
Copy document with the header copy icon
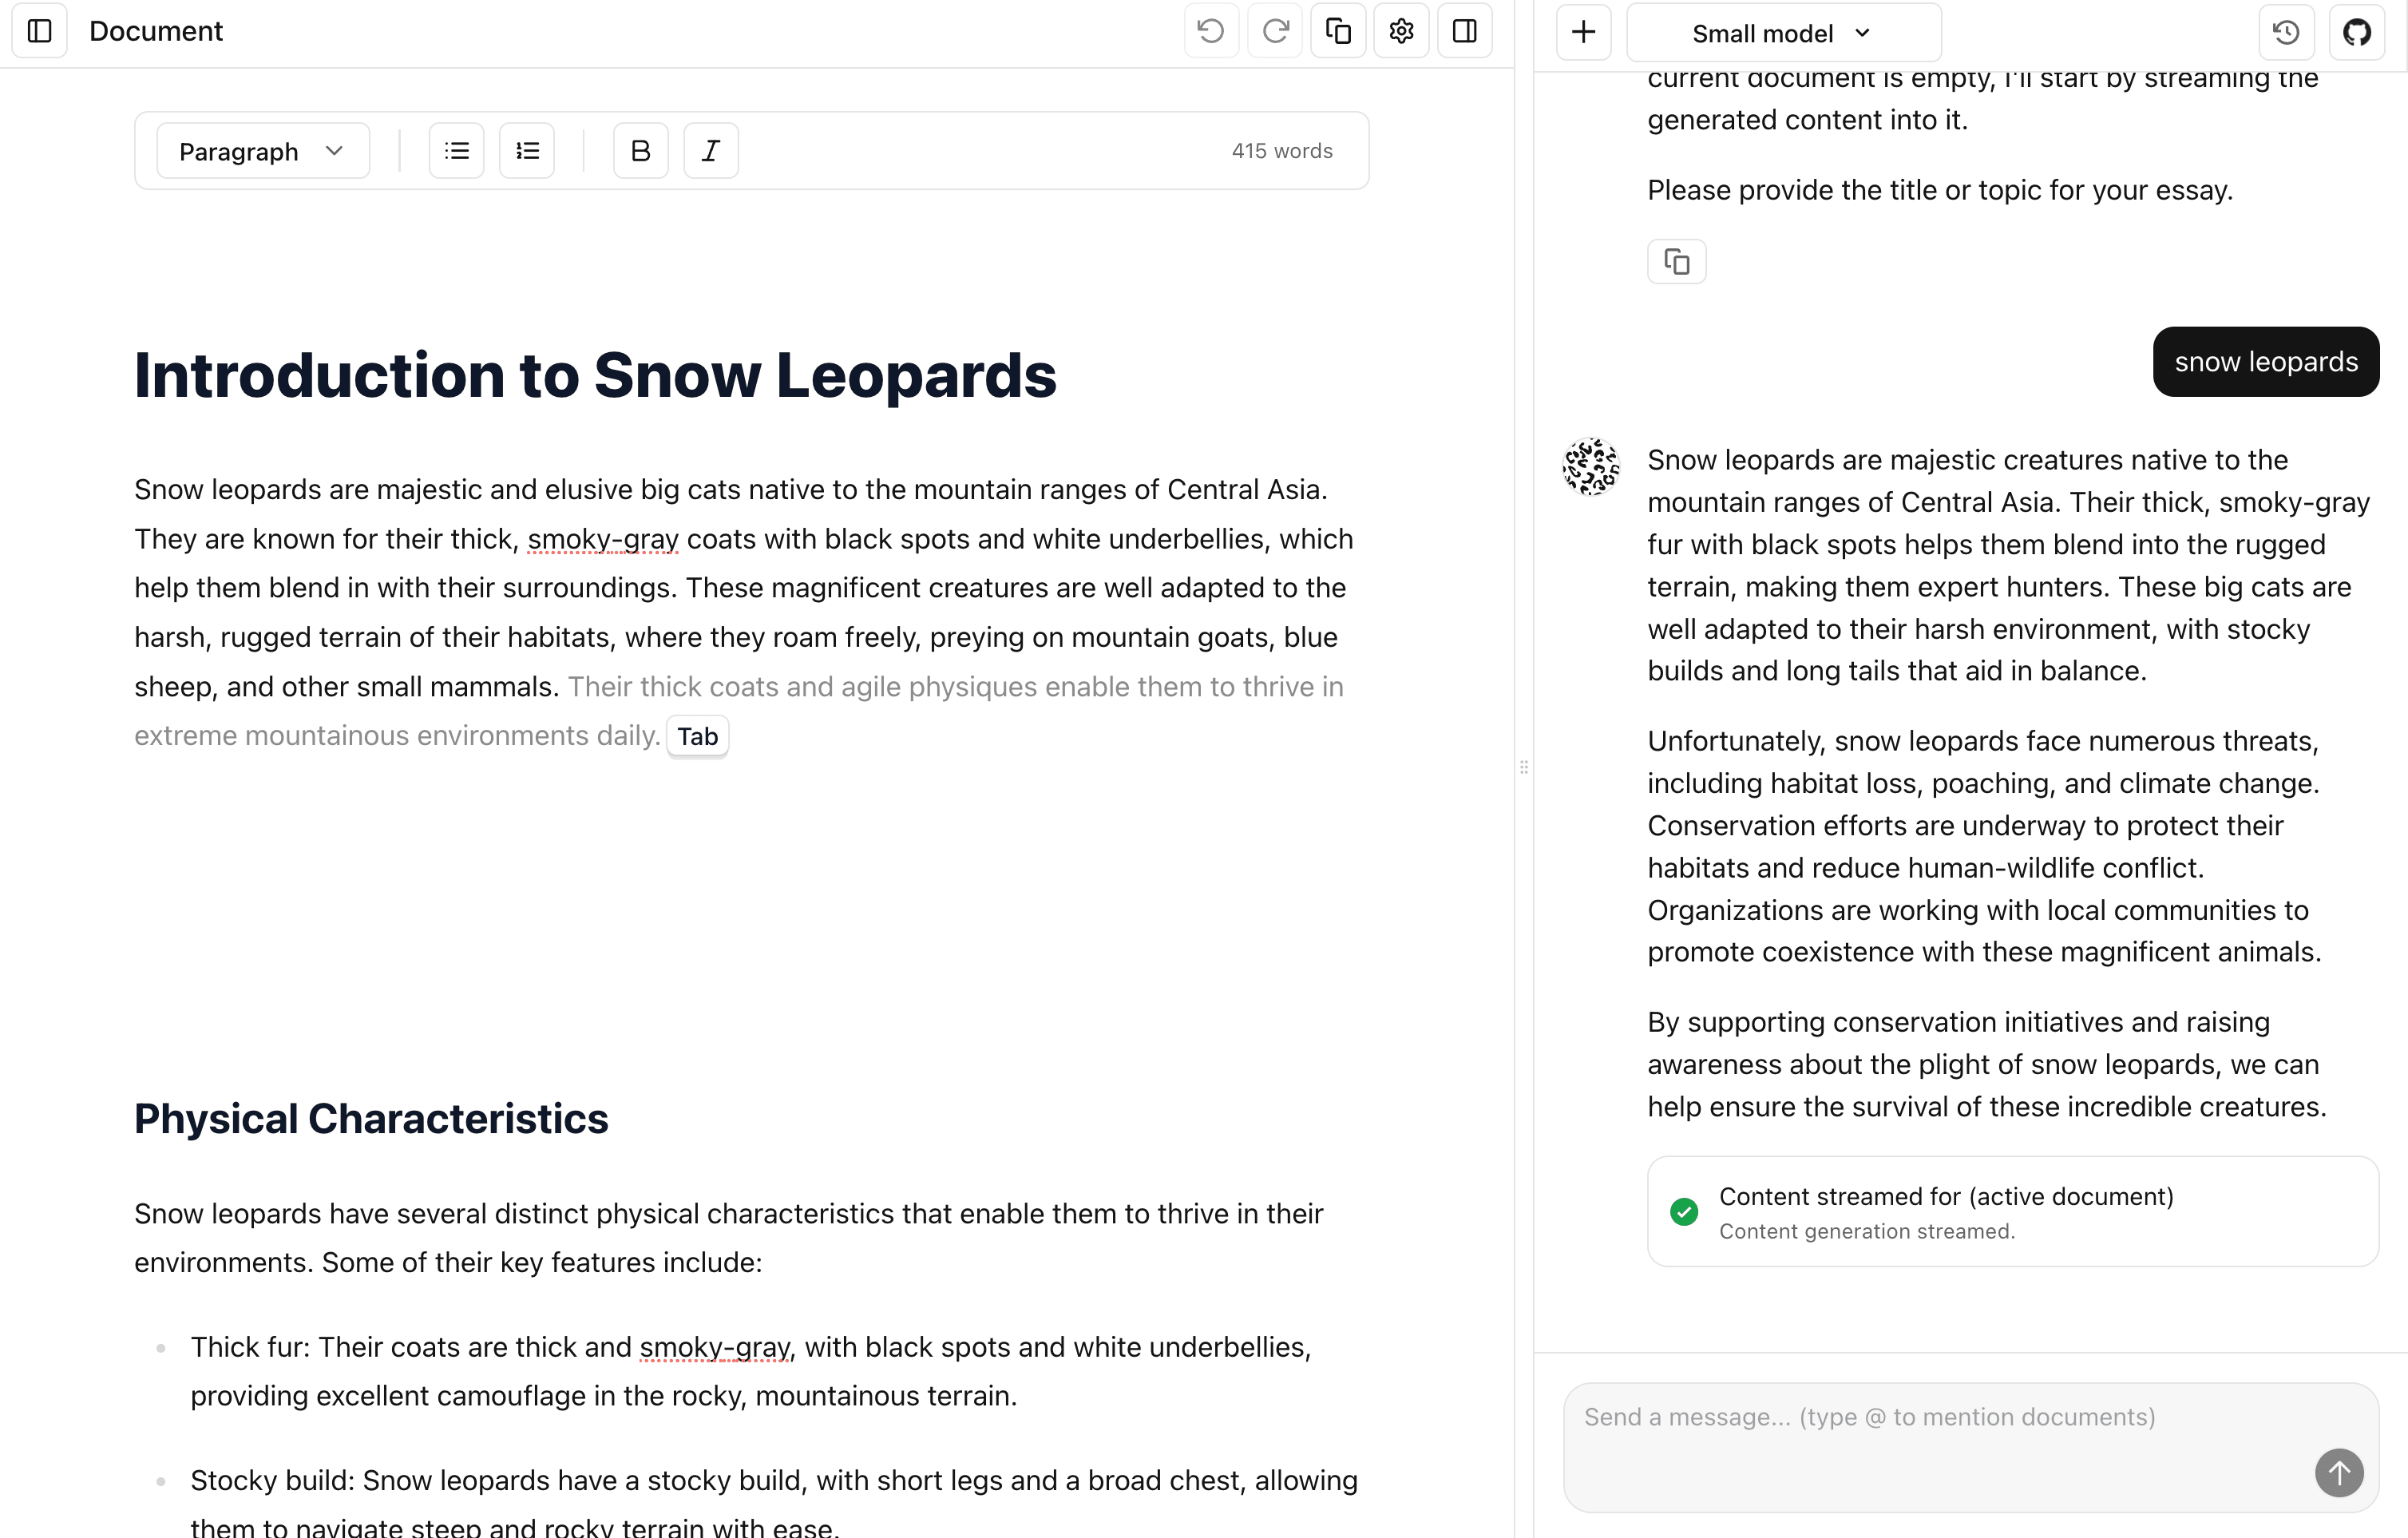click(1338, 31)
